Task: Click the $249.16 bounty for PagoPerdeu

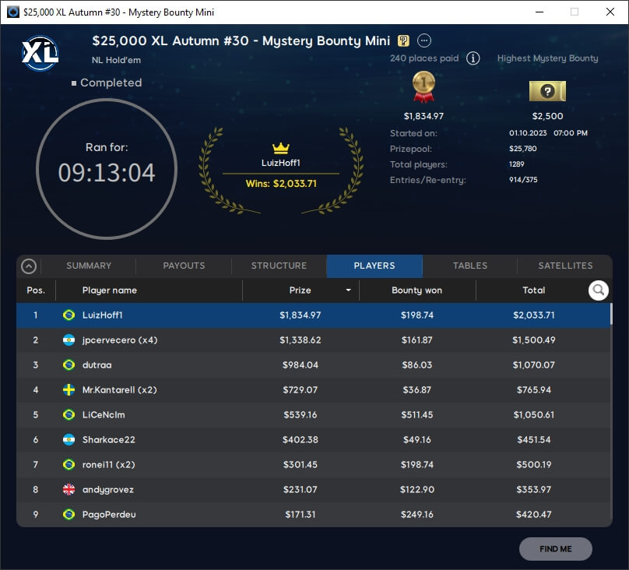Action: click(x=417, y=514)
